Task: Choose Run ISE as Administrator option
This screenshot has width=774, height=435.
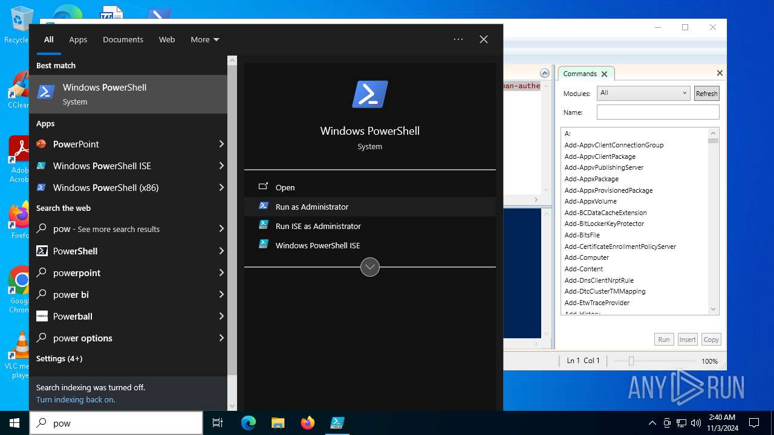Action: coord(370,226)
